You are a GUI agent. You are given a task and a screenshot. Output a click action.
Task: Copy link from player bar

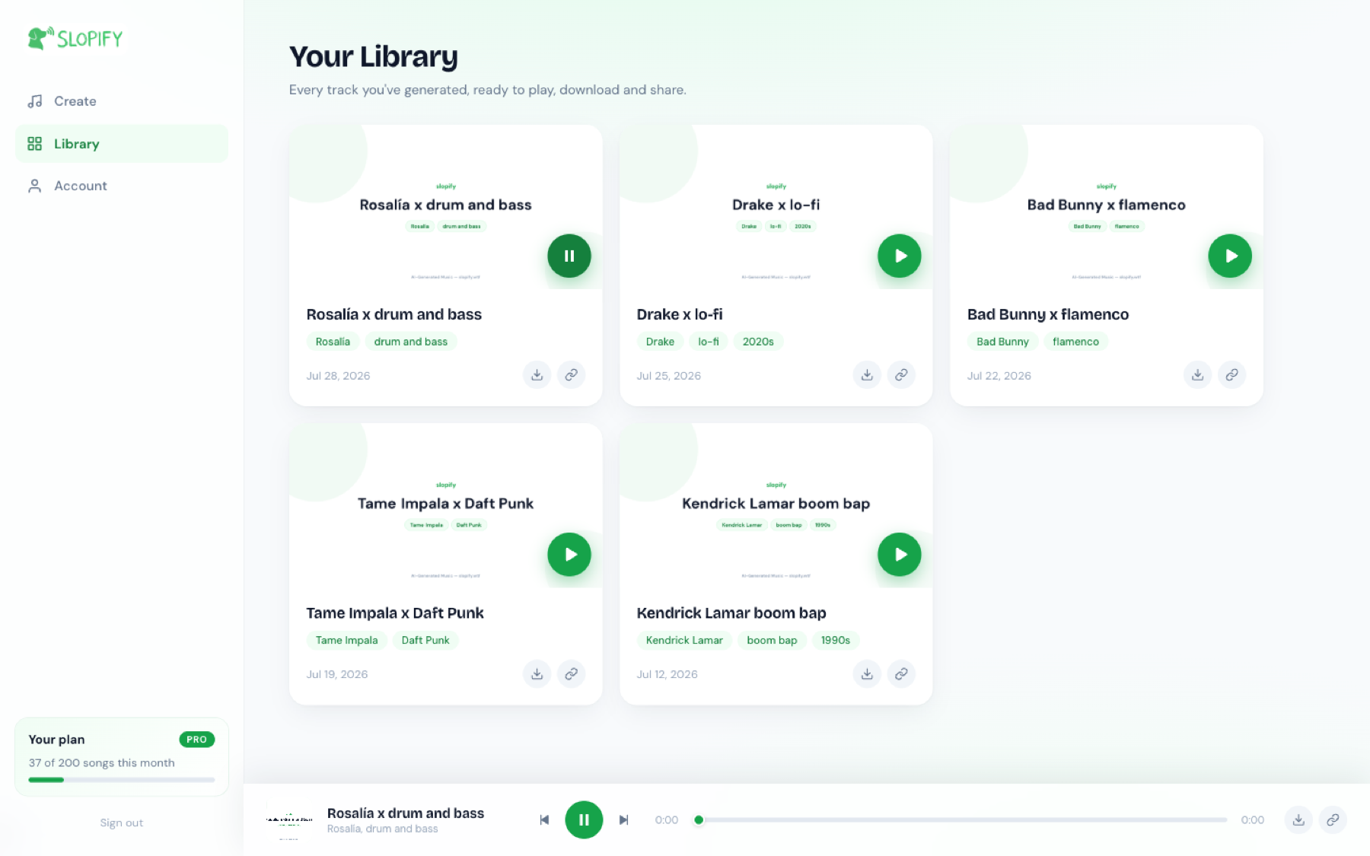tap(1333, 820)
